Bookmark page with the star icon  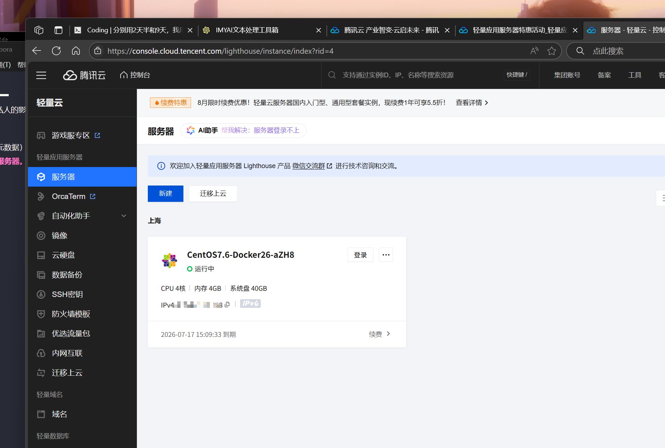(552, 51)
